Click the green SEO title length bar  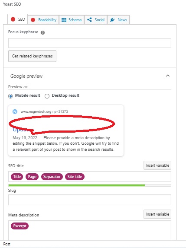coord(76,185)
